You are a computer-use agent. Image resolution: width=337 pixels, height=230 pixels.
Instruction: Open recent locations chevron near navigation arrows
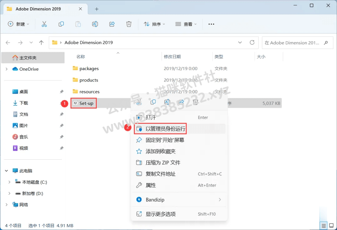[31, 42]
